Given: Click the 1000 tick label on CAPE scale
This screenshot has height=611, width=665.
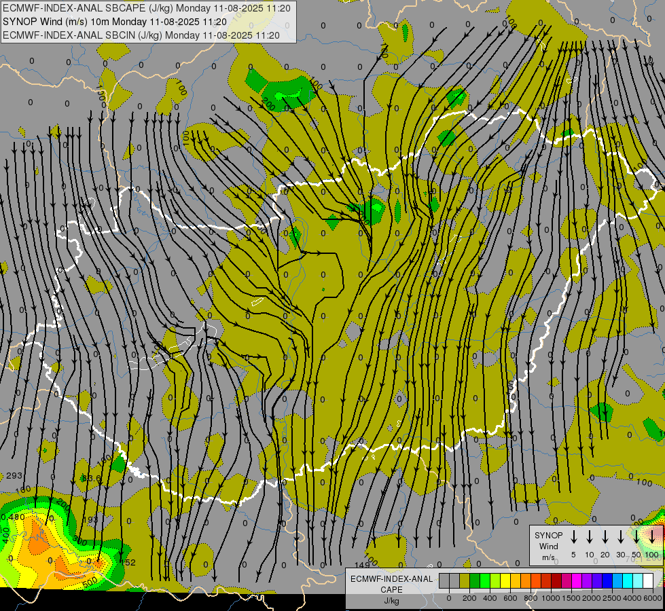Looking at the screenshot, I should (x=551, y=598).
